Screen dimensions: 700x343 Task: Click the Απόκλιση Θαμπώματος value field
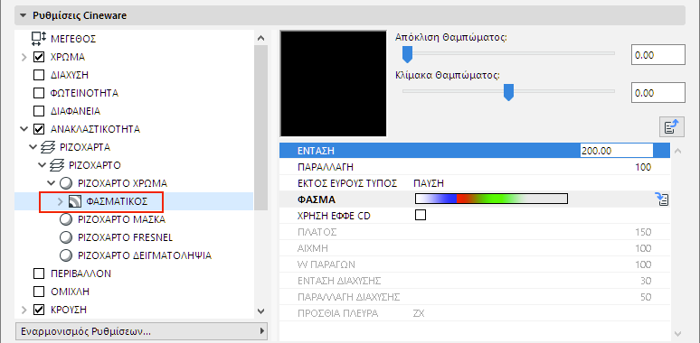click(658, 55)
